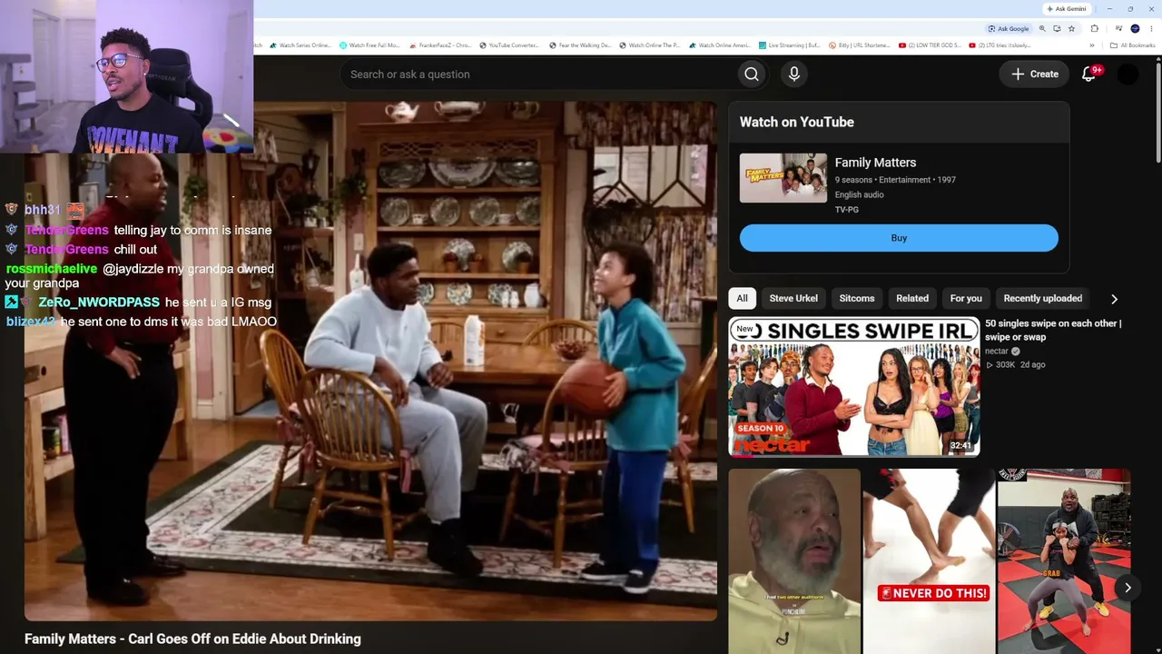
Task: Open the Chrome profile avatar
Action: (x=1135, y=28)
